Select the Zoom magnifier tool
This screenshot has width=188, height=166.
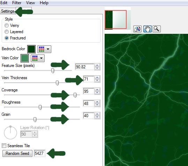(x=157, y=29)
